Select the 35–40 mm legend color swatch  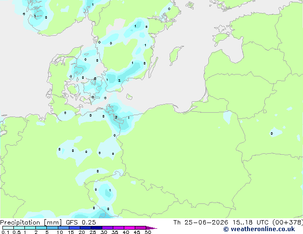click(x=118, y=228)
